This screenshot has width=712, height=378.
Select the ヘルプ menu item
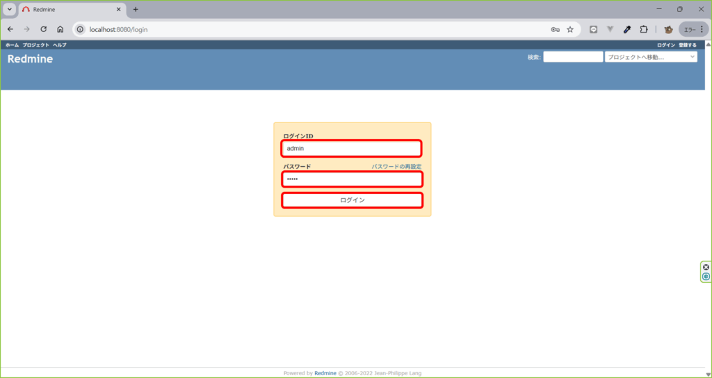tap(60, 45)
